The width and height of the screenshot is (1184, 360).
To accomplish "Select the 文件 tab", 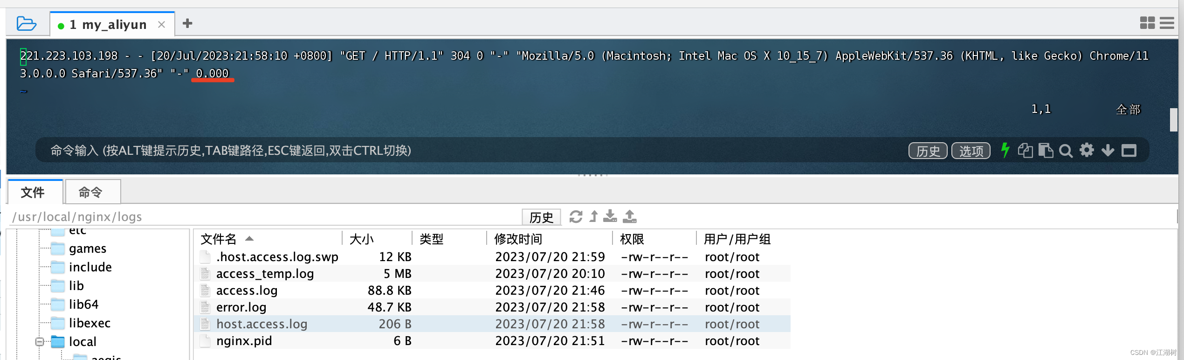I will point(35,192).
